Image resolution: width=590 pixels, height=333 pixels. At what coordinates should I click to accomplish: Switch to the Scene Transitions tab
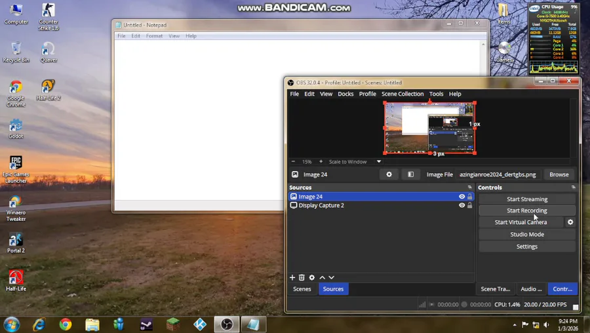pyautogui.click(x=495, y=288)
